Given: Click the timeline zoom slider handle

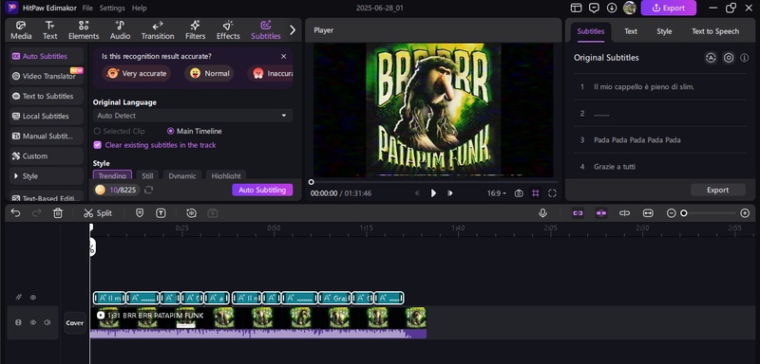Looking at the screenshot, I should tap(684, 213).
